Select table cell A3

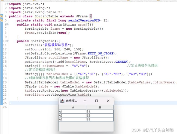point(72,119)
